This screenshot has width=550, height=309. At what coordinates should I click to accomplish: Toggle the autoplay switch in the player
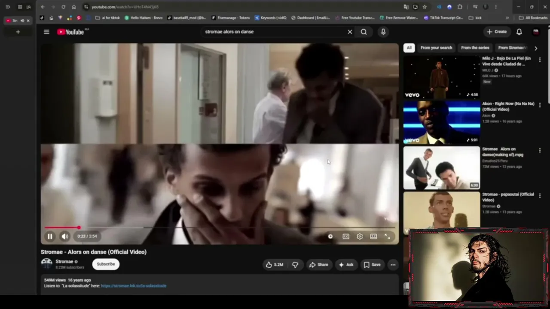330,236
